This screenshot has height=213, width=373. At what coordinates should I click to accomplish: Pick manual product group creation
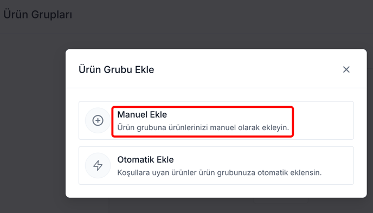click(216, 120)
